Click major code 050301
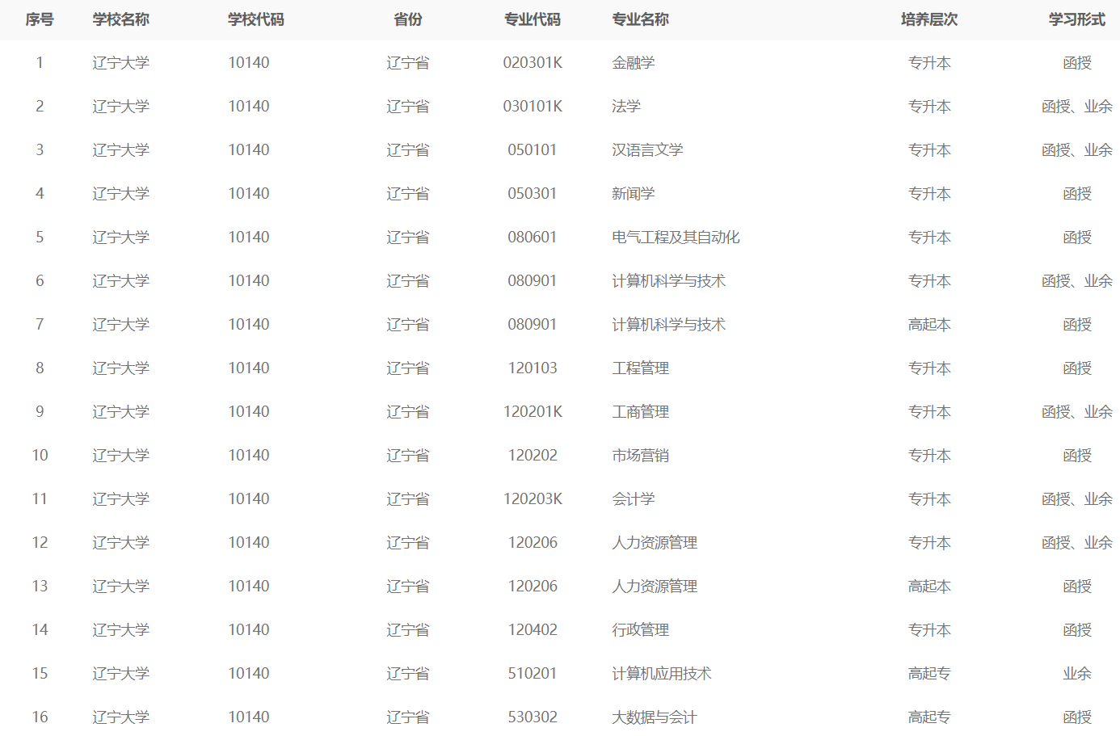The height and width of the screenshot is (736, 1120). tap(533, 194)
